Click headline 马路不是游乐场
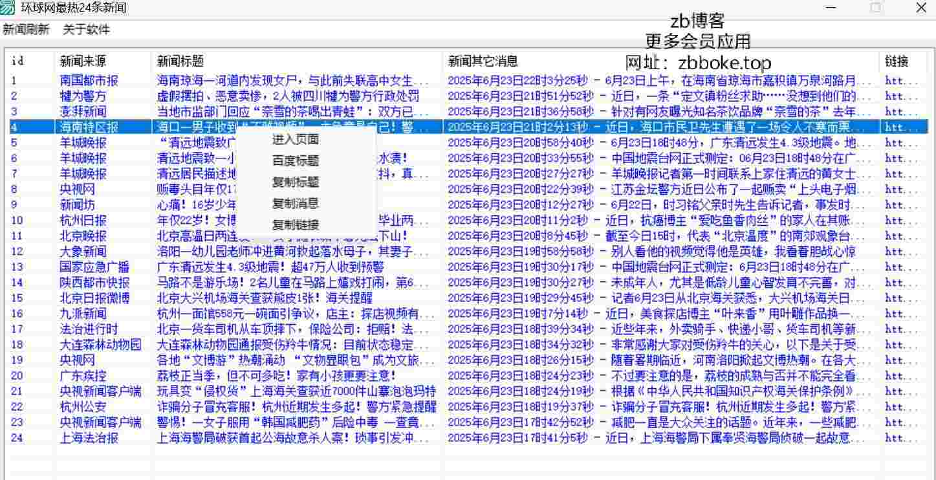Viewport: 936px width, 480px height. click(x=293, y=283)
